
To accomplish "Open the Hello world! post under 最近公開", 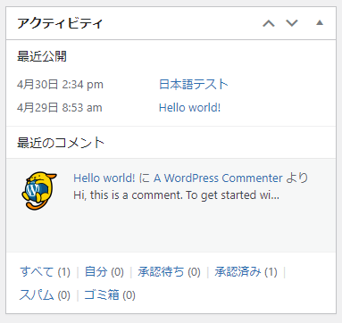I will pos(189,108).
